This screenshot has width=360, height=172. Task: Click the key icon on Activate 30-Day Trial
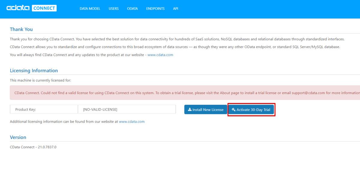[x=234, y=110]
